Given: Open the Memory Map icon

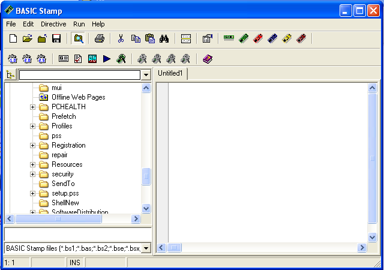Looking at the screenshot, I should (x=92, y=59).
